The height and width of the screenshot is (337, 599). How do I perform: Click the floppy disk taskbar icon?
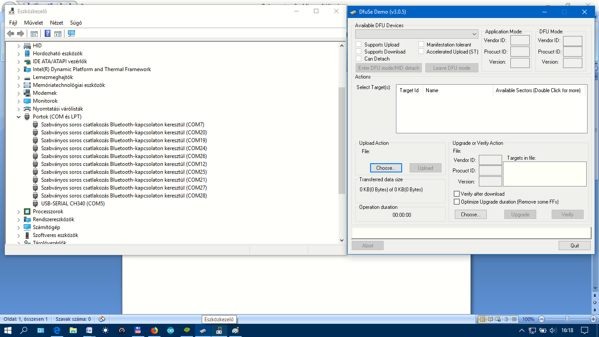138,330
